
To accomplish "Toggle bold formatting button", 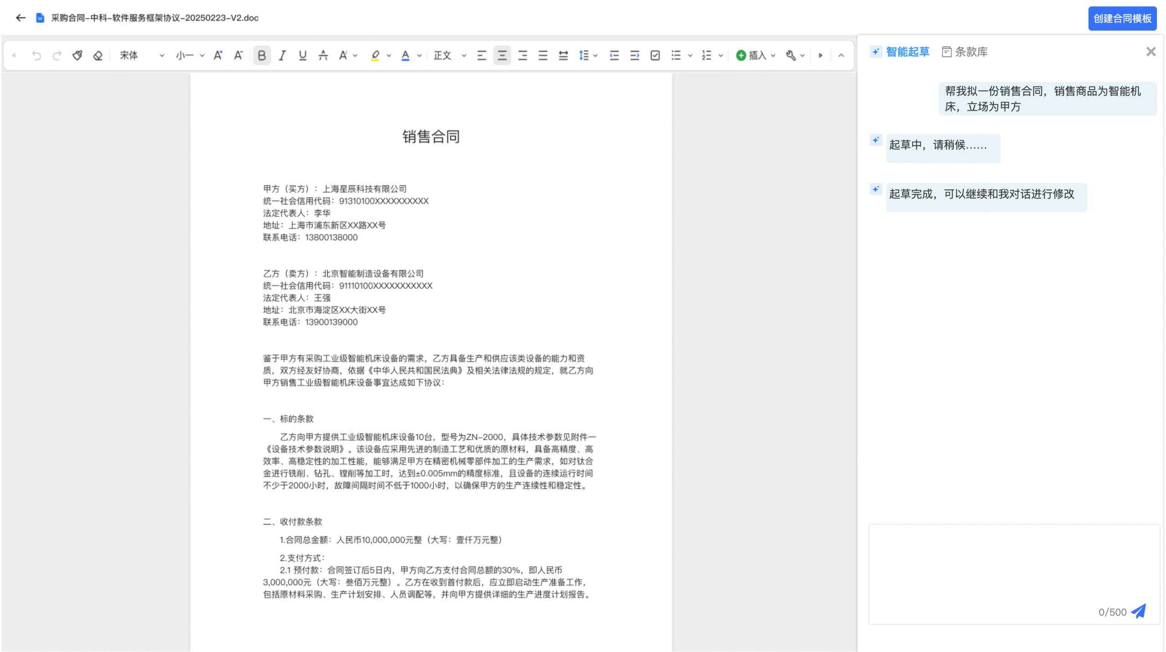I will coord(261,56).
